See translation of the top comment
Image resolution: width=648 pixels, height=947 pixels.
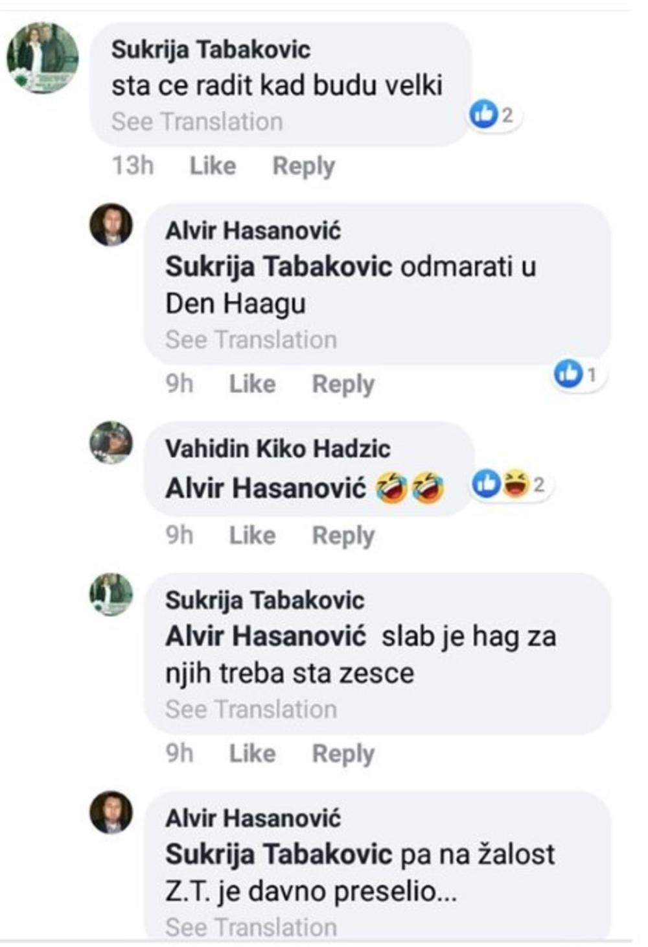click(x=197, y=122)
